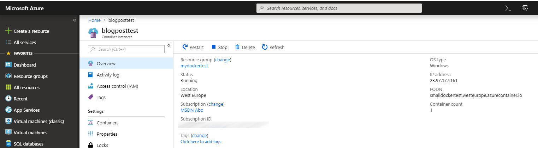The image size is (538, 148).
Task: Open the Locks settings item
Action: point(126,145)
